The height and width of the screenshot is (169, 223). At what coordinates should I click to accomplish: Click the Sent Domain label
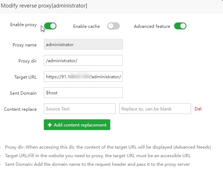[x=23, y=93]
